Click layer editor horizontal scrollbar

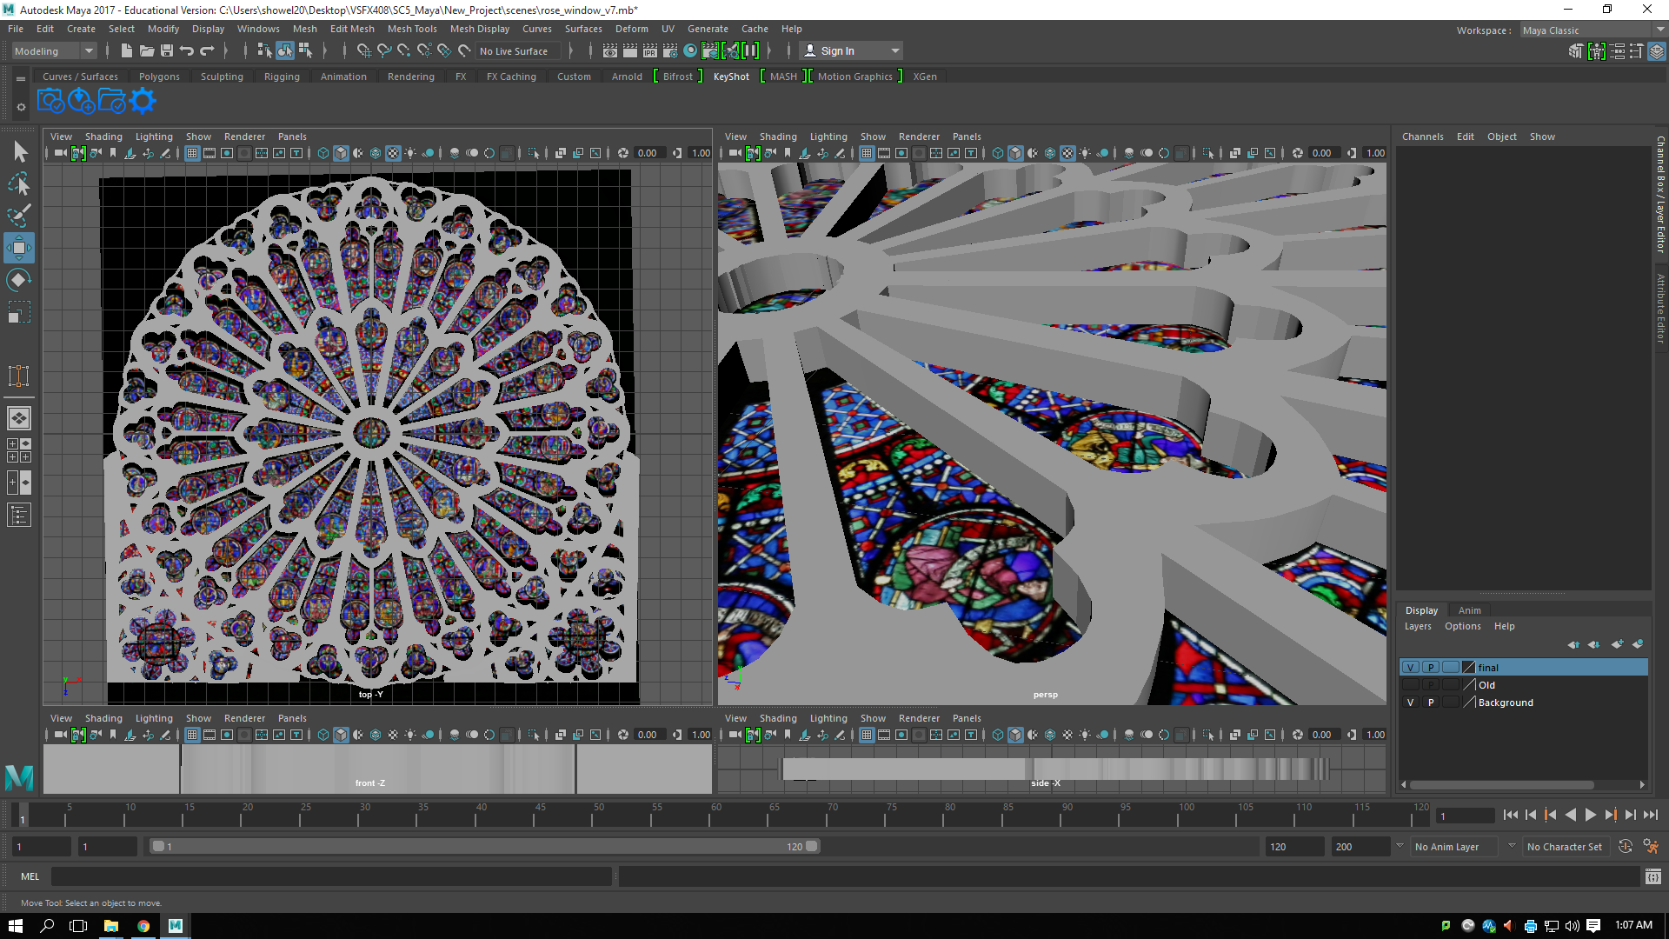click(x=1503, y=784)
